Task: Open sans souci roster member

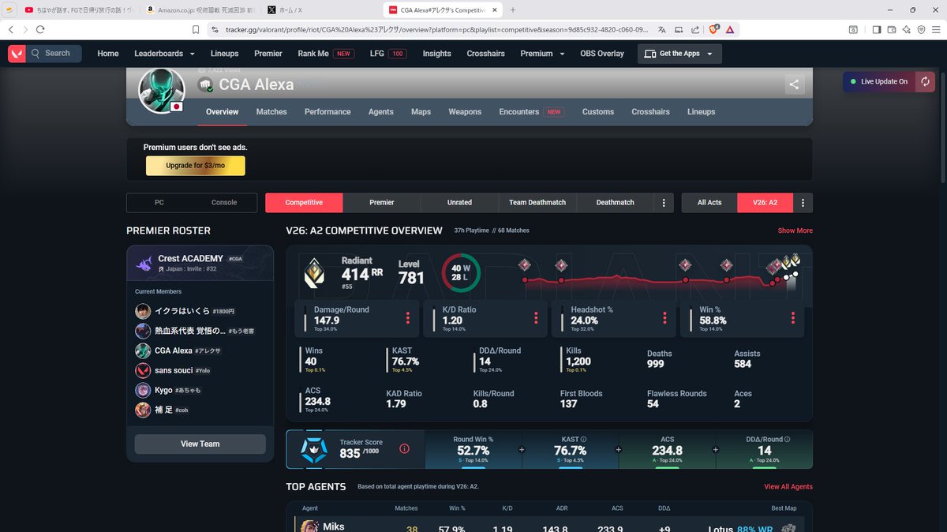Action: (173, 370)
